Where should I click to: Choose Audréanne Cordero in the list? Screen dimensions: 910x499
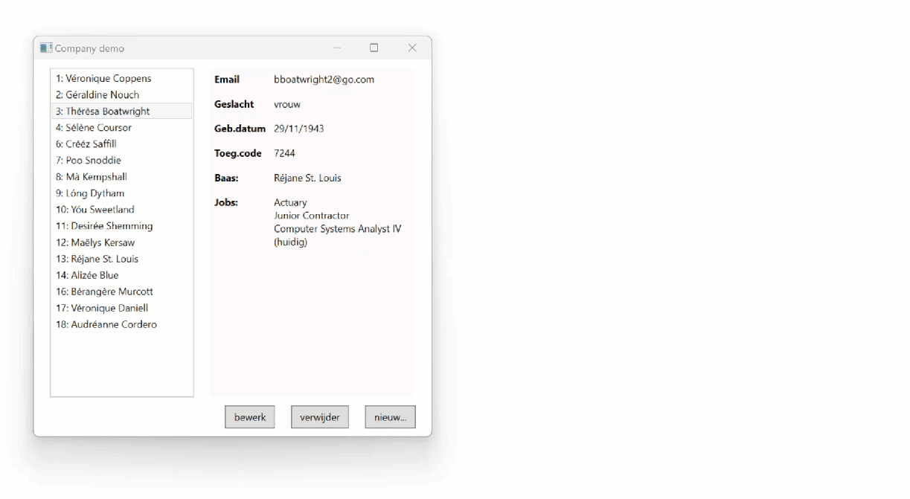106,324
